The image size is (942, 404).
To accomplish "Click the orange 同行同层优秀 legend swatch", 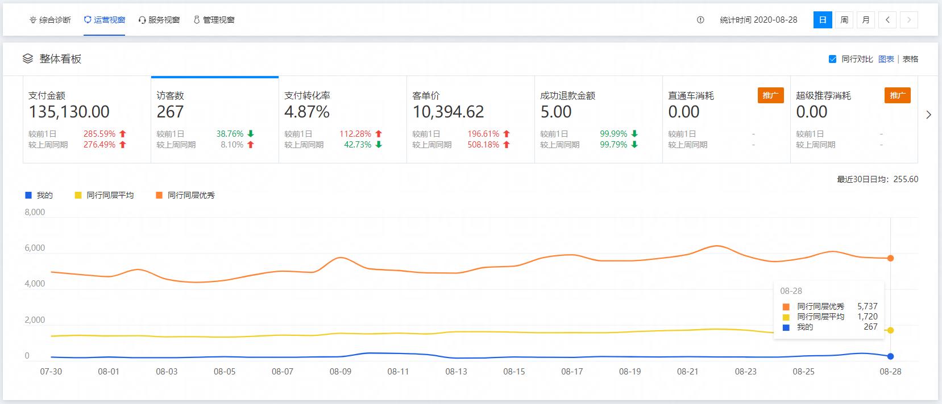I will coord(159,195).
